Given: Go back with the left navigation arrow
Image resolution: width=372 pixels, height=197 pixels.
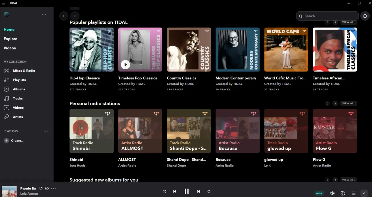Looking at the screenshot, I should click(x=64, y=16).
